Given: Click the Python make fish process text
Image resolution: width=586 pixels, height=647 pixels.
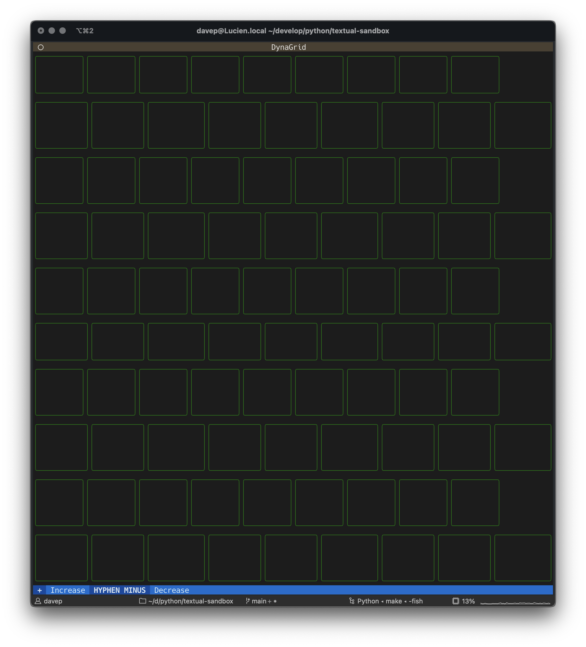Looking at the screenshot, I should (x=390, y=601).
